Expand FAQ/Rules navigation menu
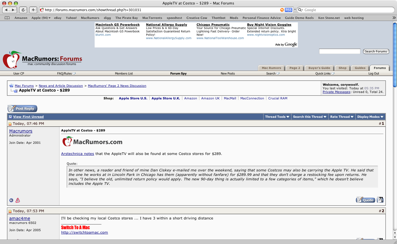397x244 pixels. pos(66,73)
